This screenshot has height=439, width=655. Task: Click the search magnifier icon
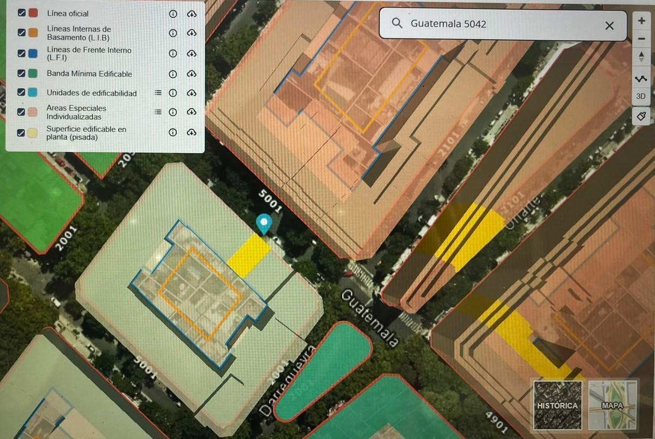397,23
